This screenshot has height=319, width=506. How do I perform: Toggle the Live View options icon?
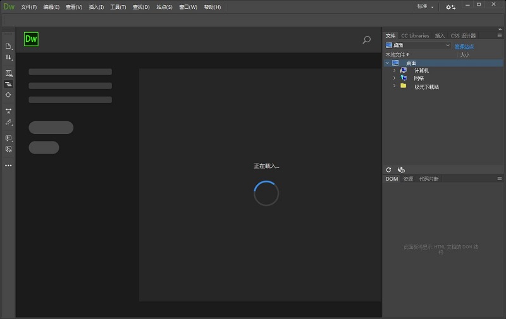(x=8, y=73)
